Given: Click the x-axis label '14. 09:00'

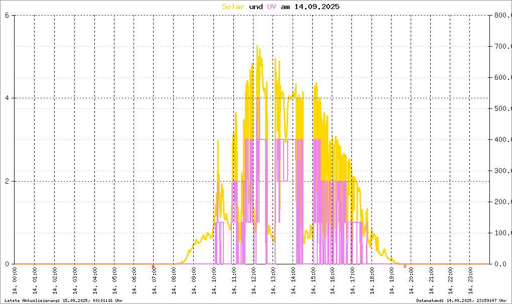Looking at the screenshot, I should [194, 281].
